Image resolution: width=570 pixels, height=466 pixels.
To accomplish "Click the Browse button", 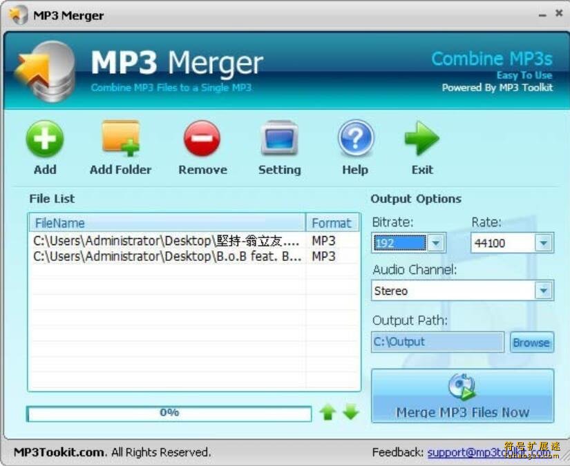I will [x=531, y=342].
